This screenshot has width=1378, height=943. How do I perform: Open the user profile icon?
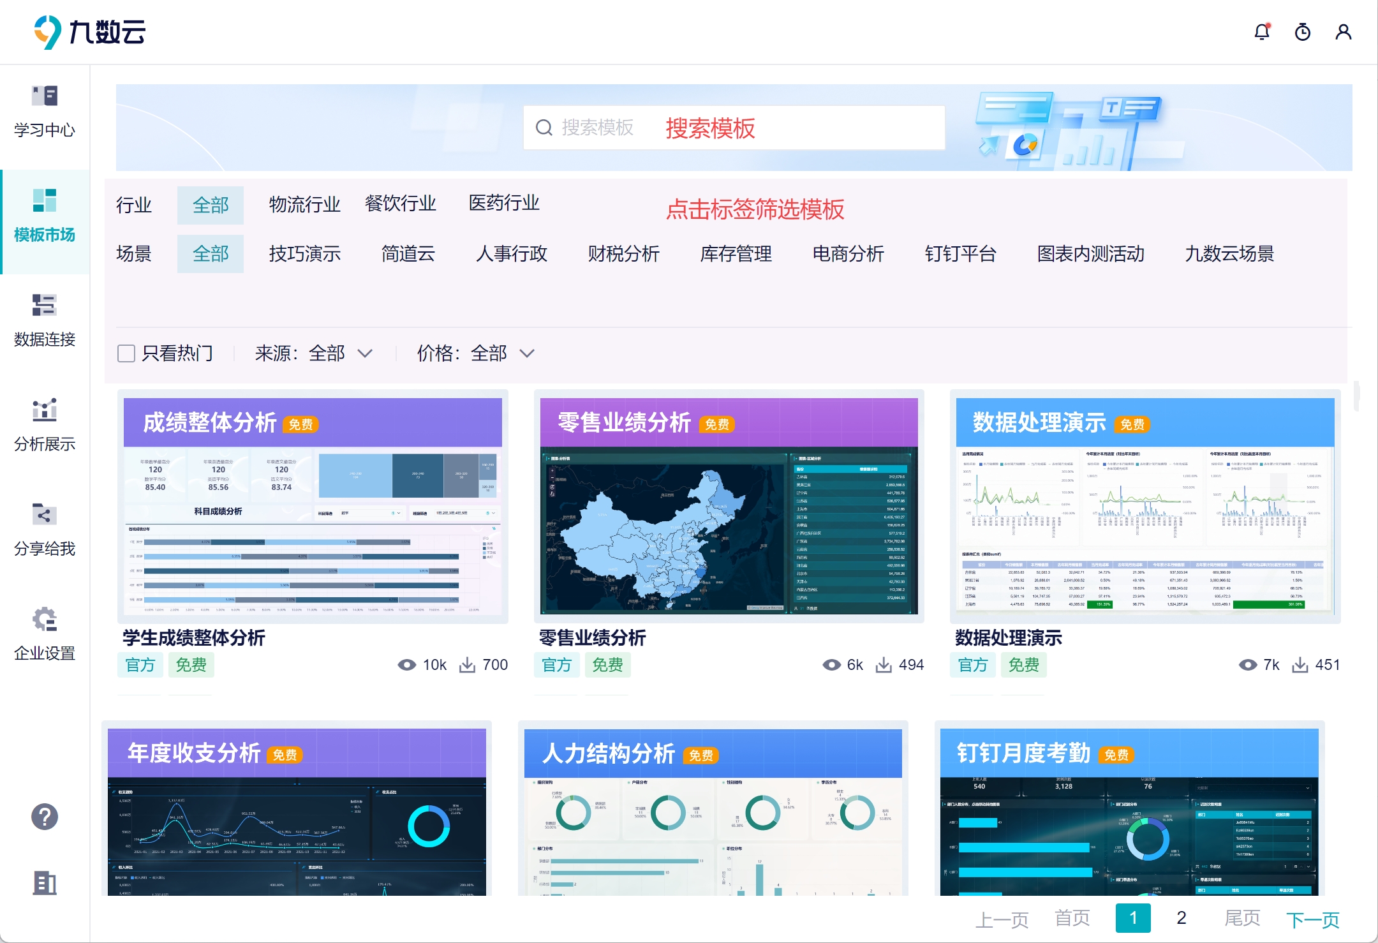click(x=1343, y=32)
